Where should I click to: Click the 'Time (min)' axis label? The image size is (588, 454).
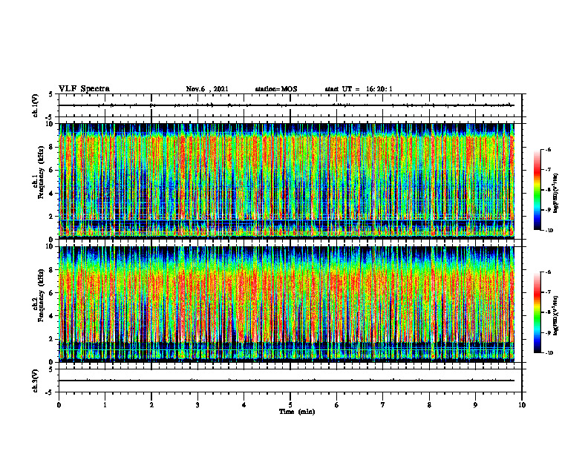point(297,412)
